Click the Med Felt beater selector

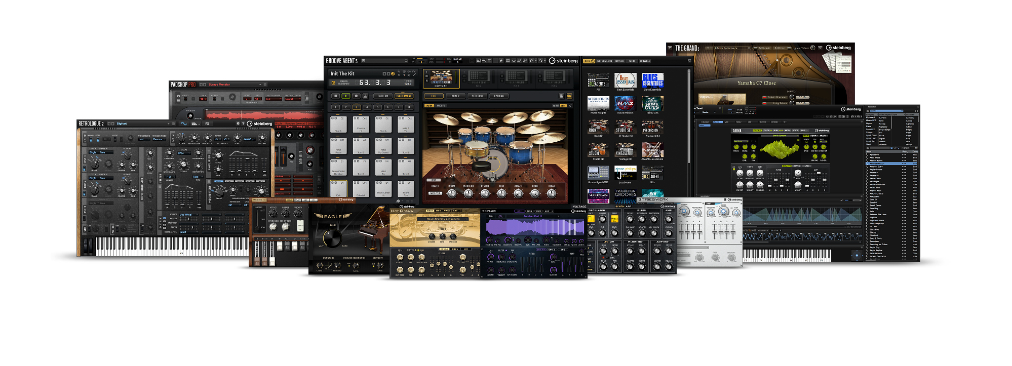436,193
